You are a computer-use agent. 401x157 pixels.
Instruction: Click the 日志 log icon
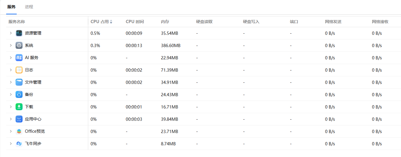(19, 70)
